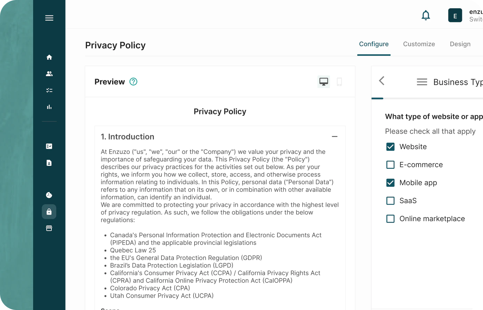Check the E-commerce checkbox
The width and height of the screenshot is (483, 310).
click(x=390, y=165)
